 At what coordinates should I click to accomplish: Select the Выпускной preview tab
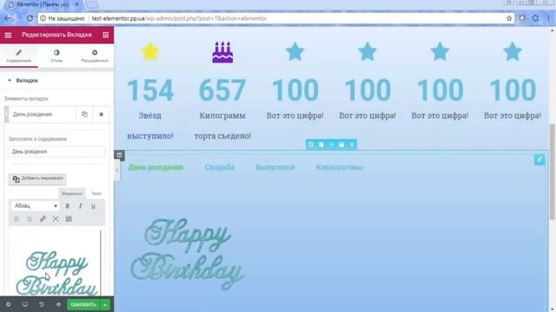275,167
